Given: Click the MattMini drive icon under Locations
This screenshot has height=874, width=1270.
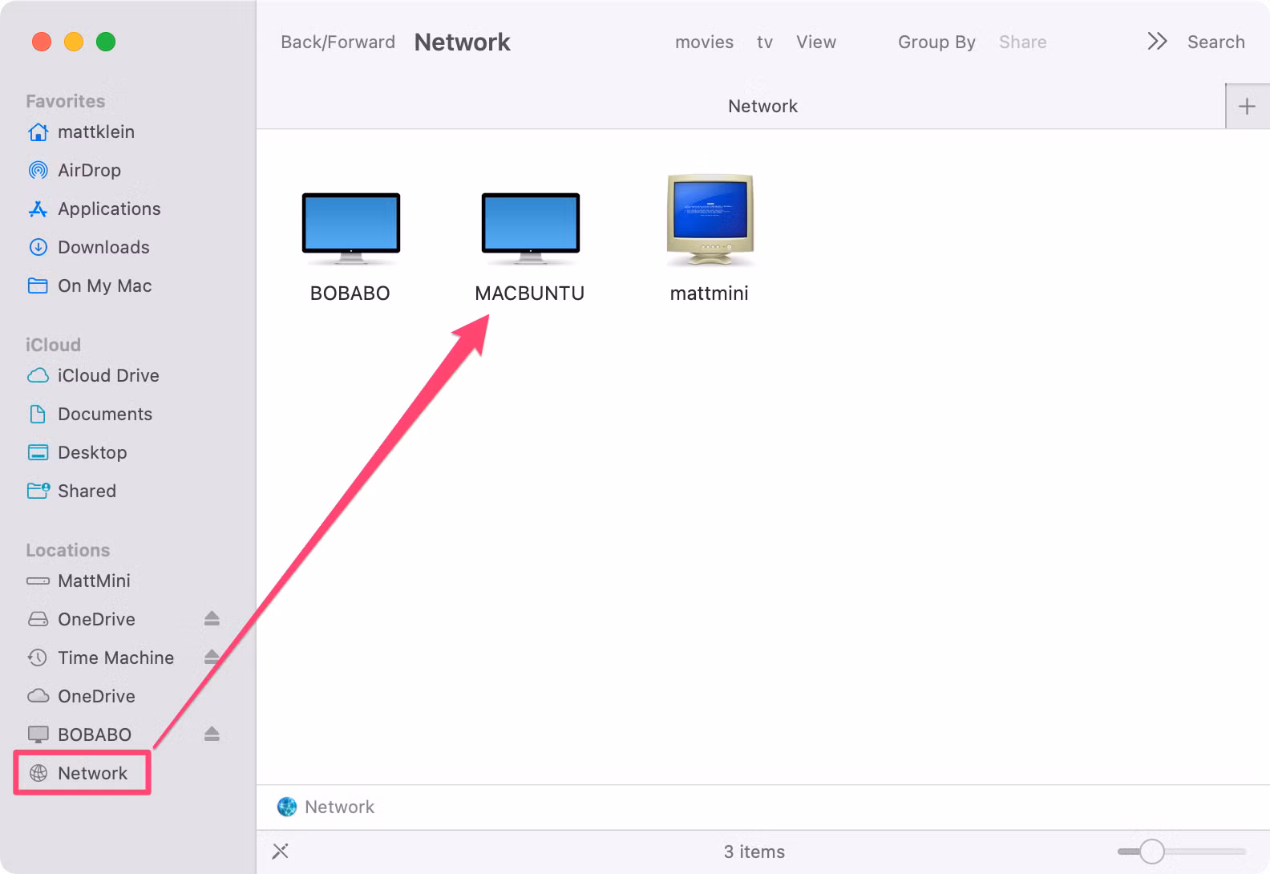Looking at the screenshot, I should point(38,581).
